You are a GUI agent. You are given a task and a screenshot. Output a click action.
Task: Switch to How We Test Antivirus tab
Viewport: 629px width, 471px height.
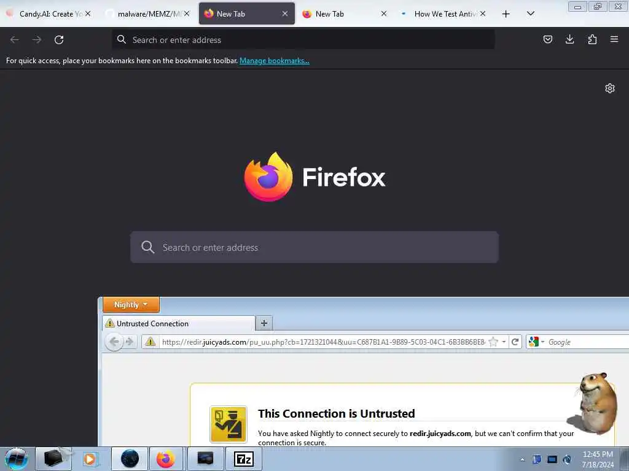point(443,13)
